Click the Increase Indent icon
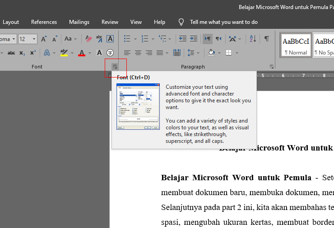 coord(193,39)
